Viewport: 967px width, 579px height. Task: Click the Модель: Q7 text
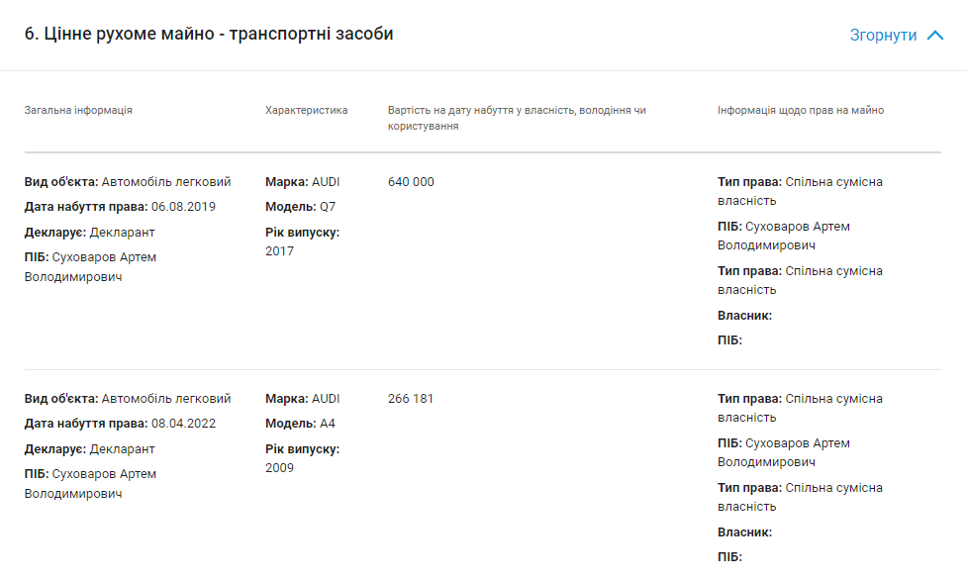point(300,207)
